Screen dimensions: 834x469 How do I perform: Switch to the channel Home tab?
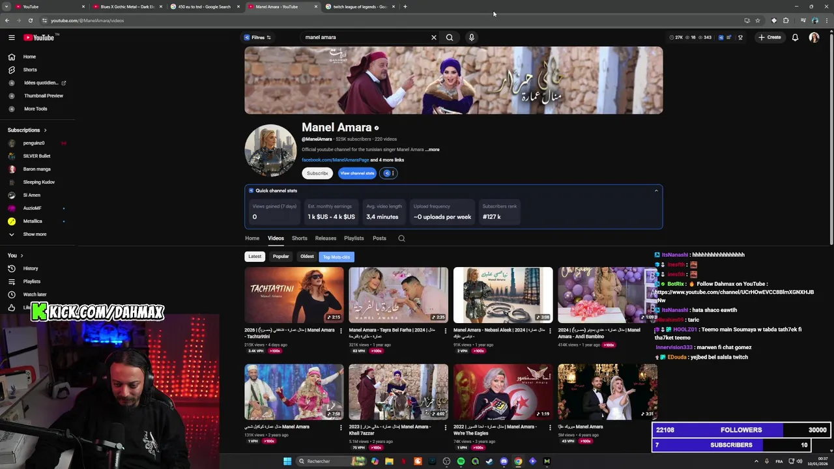[252, 238]
